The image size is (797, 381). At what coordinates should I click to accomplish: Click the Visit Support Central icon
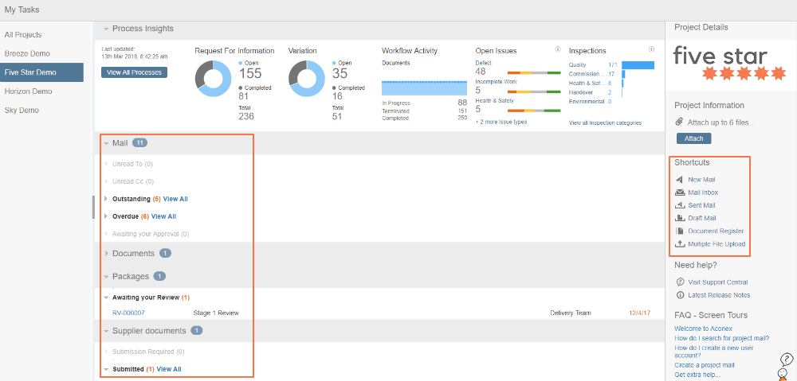coord(679,282)
